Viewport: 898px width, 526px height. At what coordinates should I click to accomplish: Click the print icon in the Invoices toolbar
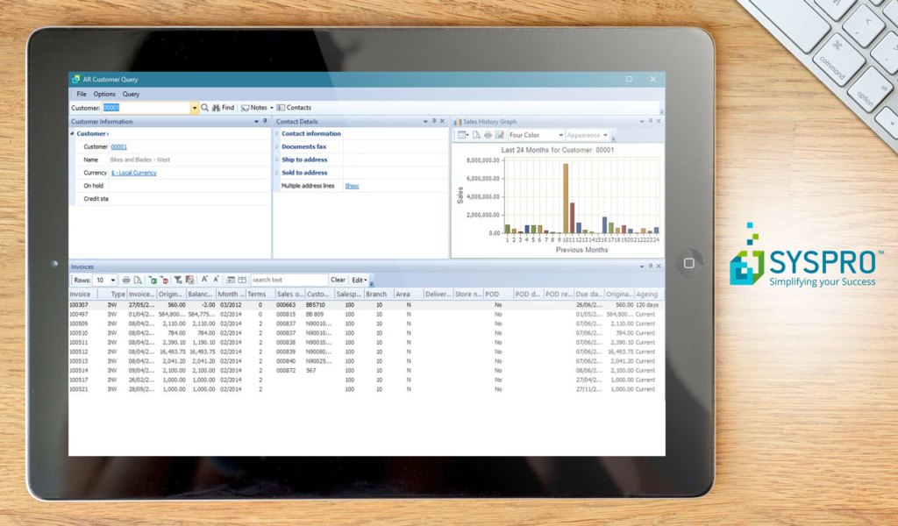[x=127, y=280]
